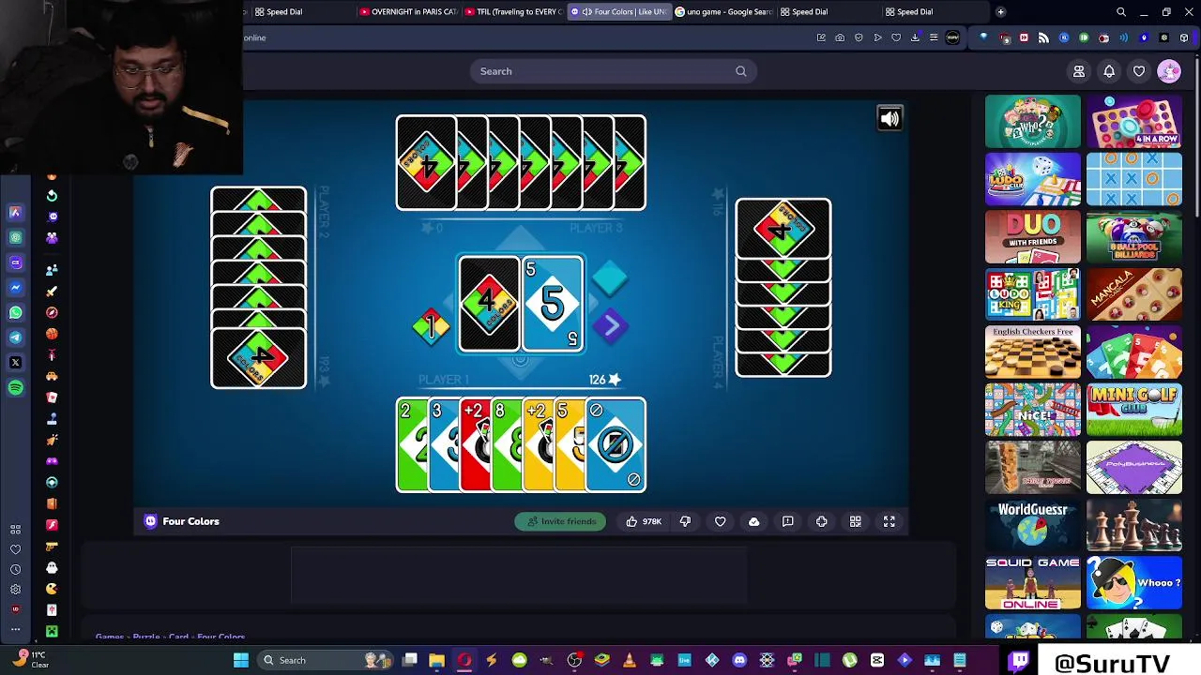The height and width of the screenshot is (675, 1201).
Task: Open browser downloads icon
Action: point(915,37)
